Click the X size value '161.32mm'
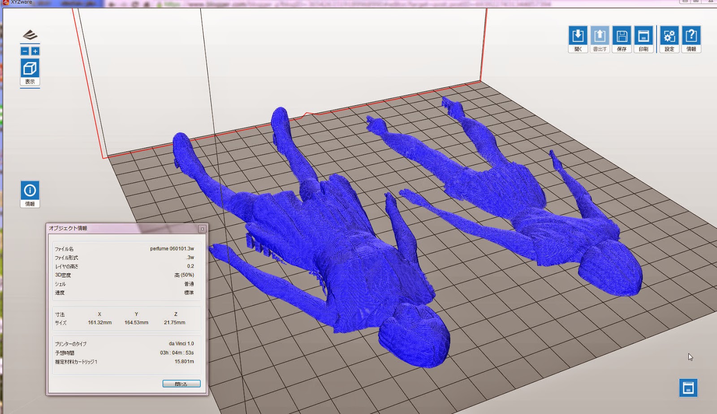This screenshot has width=717, height=414. click(x=100, y=323)
